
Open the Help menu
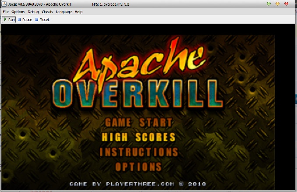pos(78,12)
